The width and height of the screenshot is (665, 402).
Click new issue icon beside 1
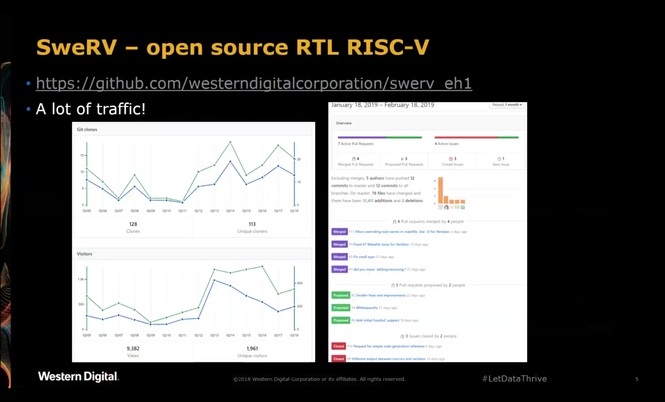coord(499,159)
